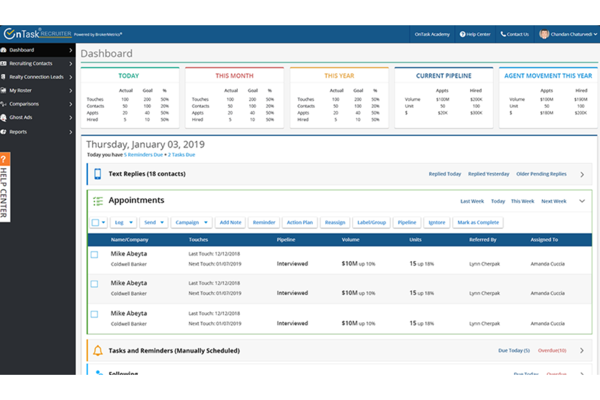The height and width of the screenshot is (400, 600).
Task: Click the Add Note button
Action: (230, 222)
